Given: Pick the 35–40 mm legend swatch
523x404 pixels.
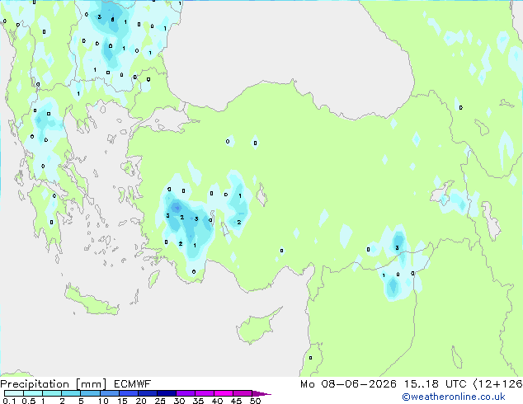Looking at the screenshot, I should [205, 393].
